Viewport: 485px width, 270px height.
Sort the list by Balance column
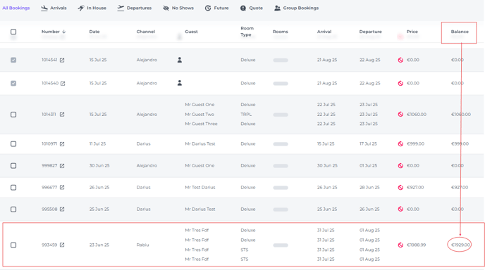(460, 32)
